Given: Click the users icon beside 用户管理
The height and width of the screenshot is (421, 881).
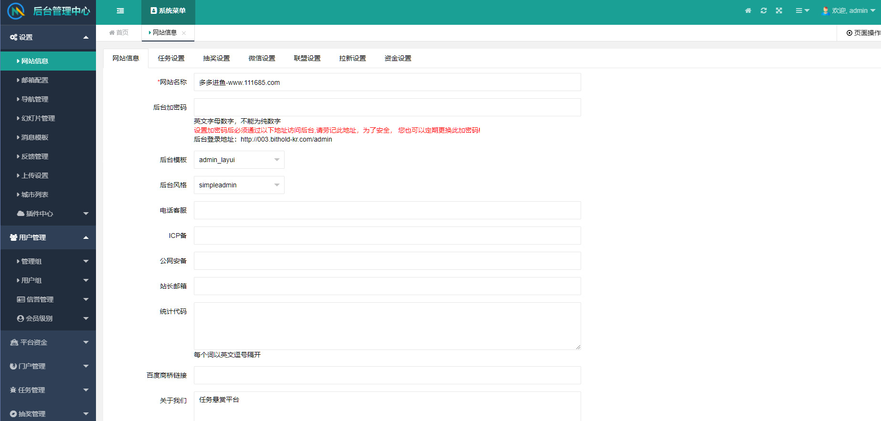Looking at the screenshot, I should (13, 237).
